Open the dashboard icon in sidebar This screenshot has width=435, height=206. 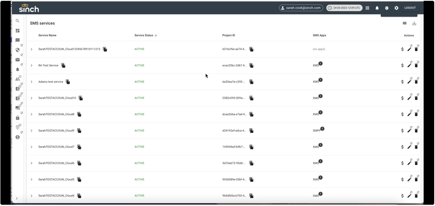pos(17,30)
